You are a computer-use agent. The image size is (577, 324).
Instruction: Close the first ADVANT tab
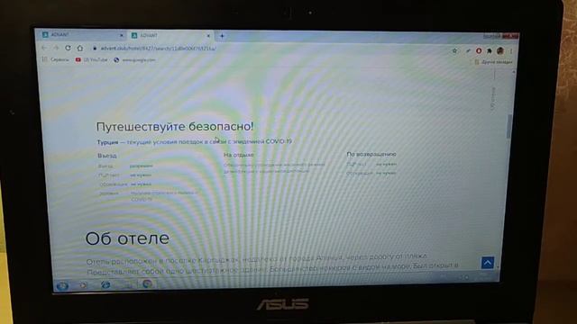pos(122,35)
